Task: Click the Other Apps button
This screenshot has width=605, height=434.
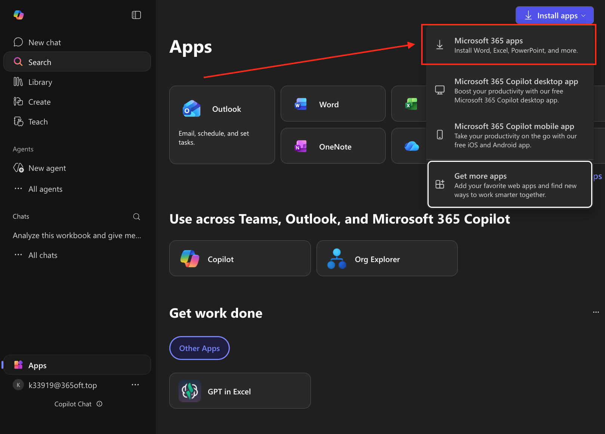Action: pos(199,348)
